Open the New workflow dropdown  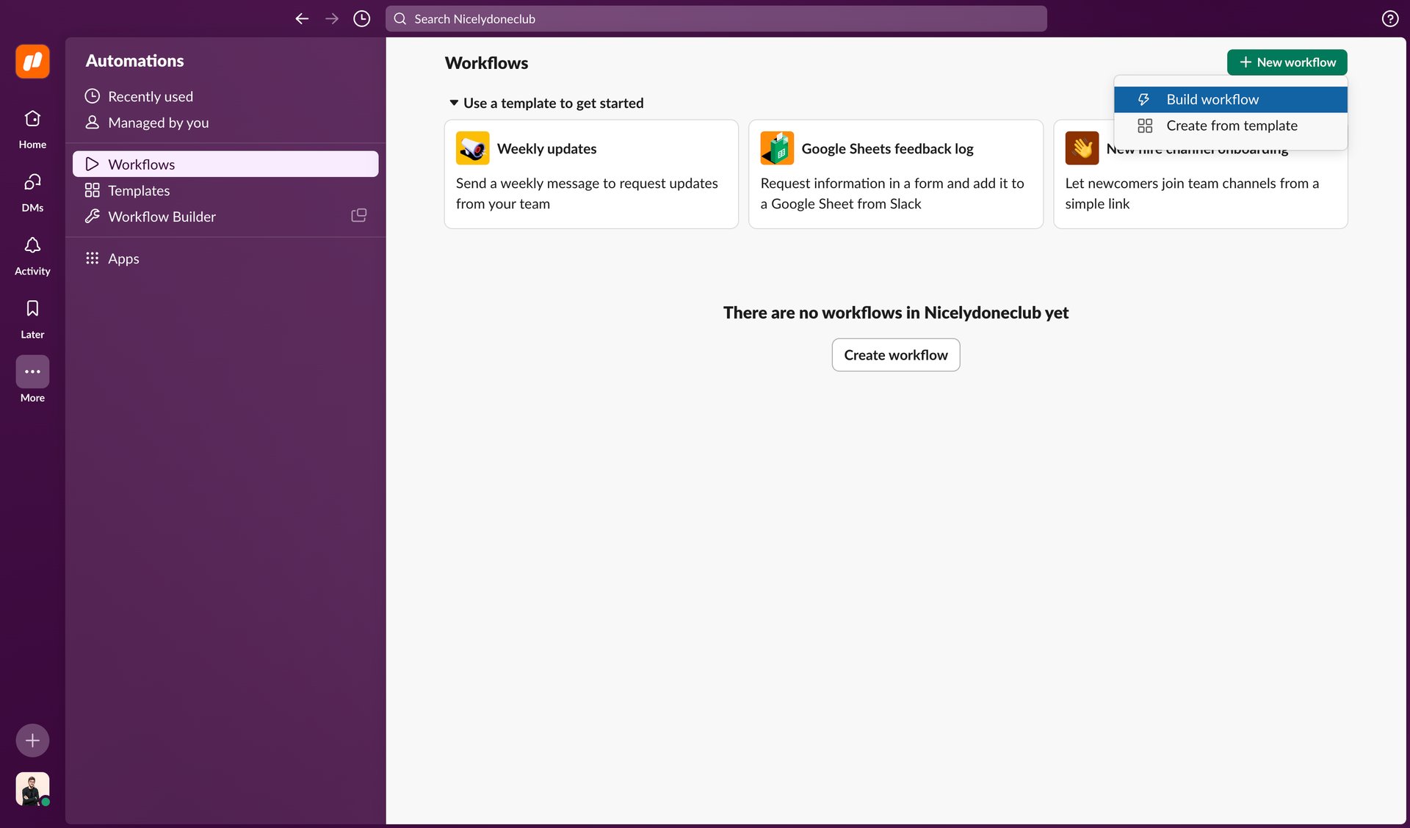[x=1287, y=62]
